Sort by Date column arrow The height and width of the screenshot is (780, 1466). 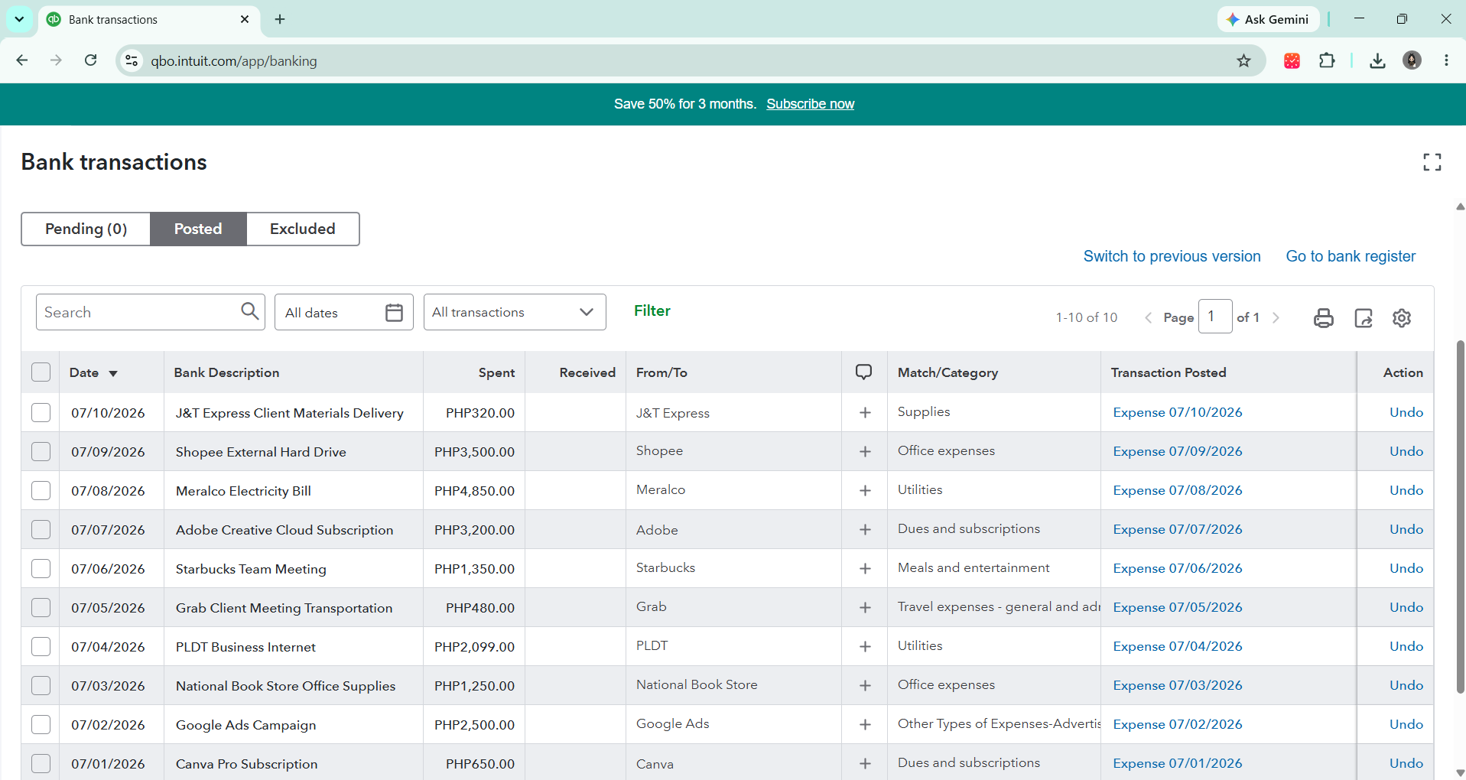point(113,373)
